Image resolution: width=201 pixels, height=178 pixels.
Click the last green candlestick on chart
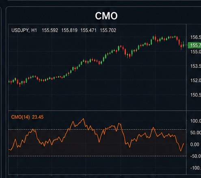[184, 45]
